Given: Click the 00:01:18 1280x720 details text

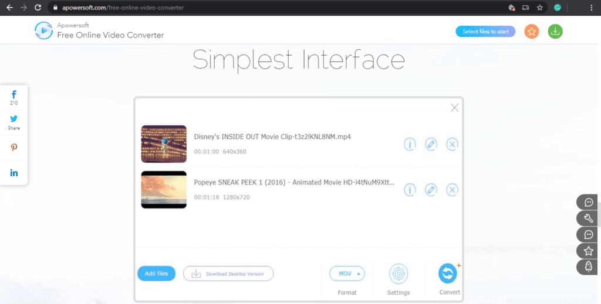Looking at the screenshot, I should point(221,197).
